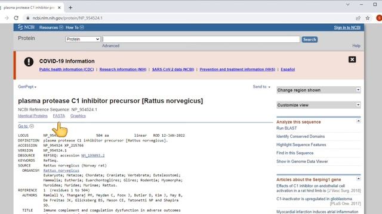The image size is (382, 214).
Task: Dismiss the COVID-19 Information banner
Action: 352,59
